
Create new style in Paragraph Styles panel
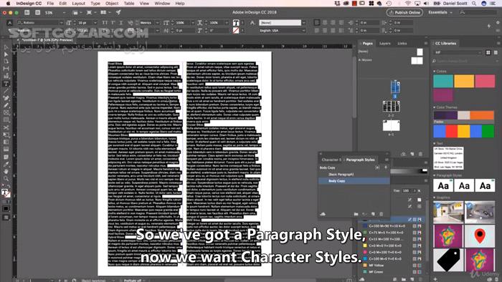coord(373,214)
